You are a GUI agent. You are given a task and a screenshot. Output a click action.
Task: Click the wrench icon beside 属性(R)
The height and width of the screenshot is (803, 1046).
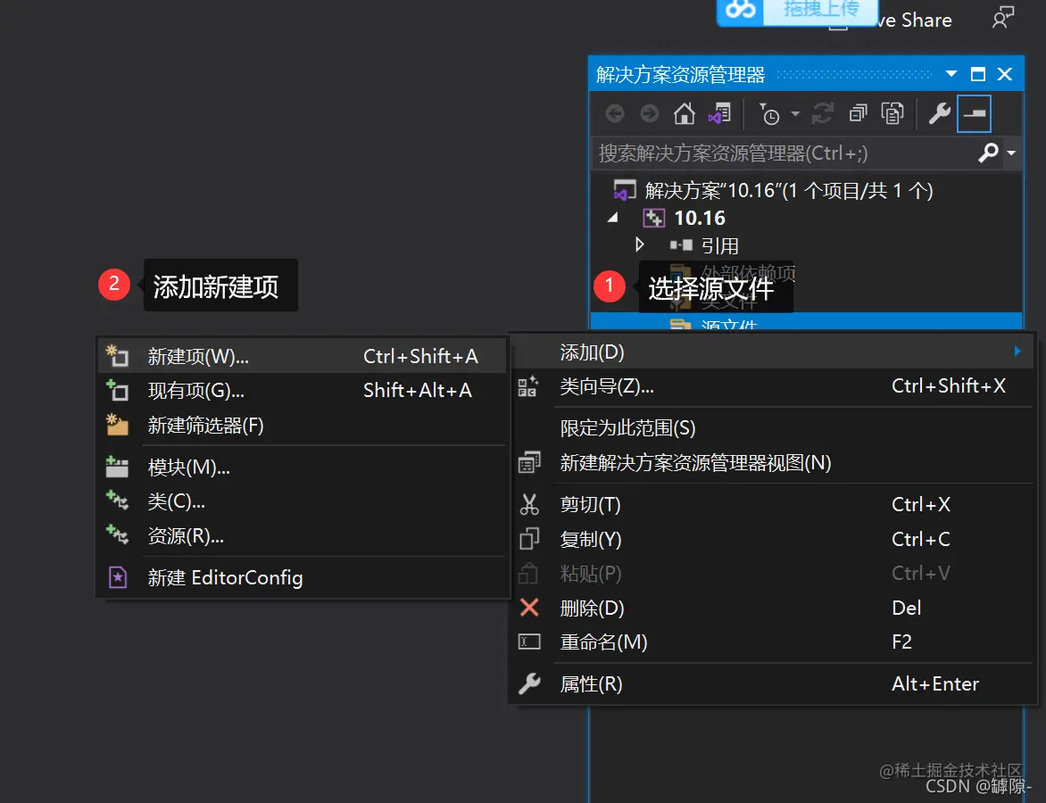pos(529,683)
